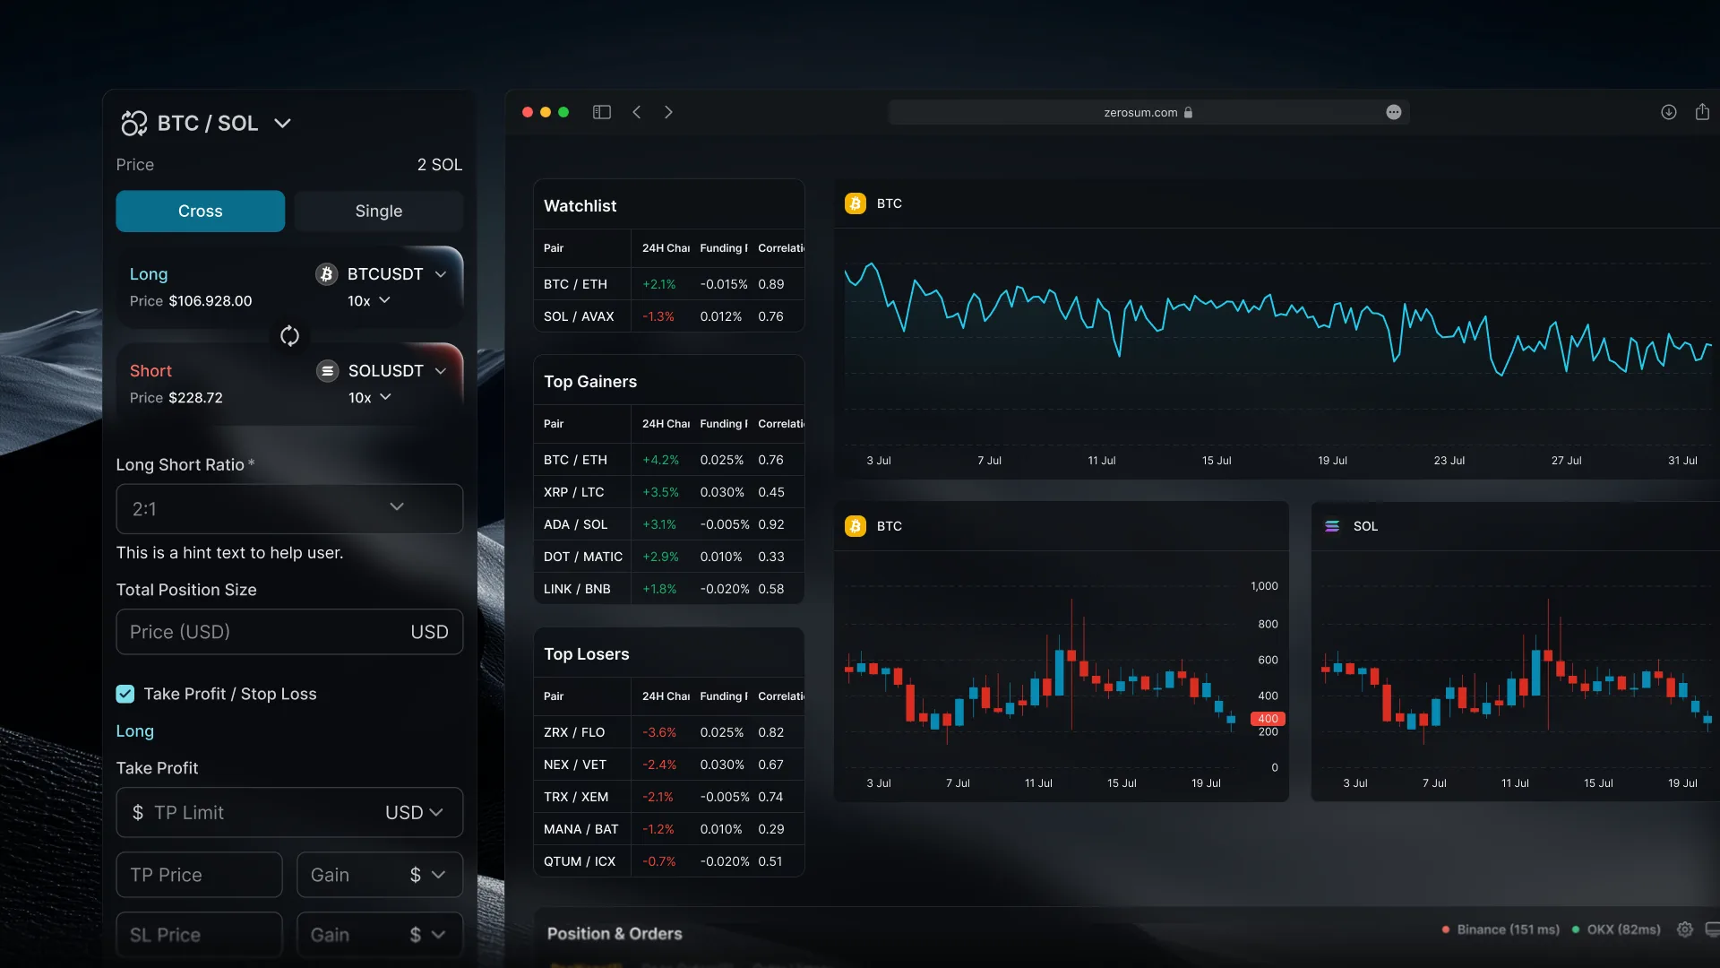Click the red 400 price marker
Viewport: 1720px width, 968px height.
tap(1268, 719)
